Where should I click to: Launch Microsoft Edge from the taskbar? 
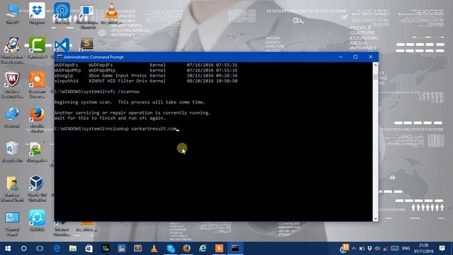(x=57, y=249)
